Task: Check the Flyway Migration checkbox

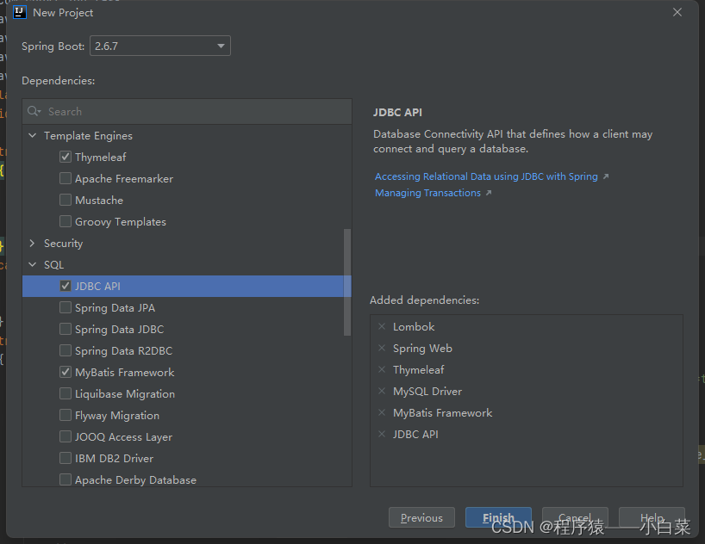Action: (66, 416)
